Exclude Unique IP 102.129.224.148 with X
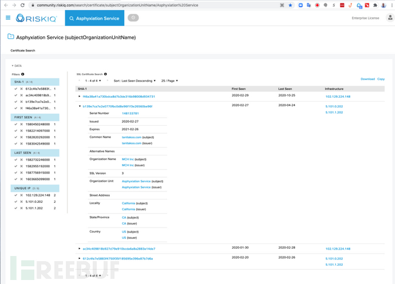Viewport: 395px width, 284px height. (x=21, y=195)
